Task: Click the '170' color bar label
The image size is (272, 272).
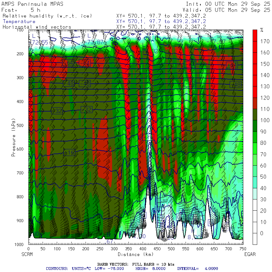Action: [265, 41]
